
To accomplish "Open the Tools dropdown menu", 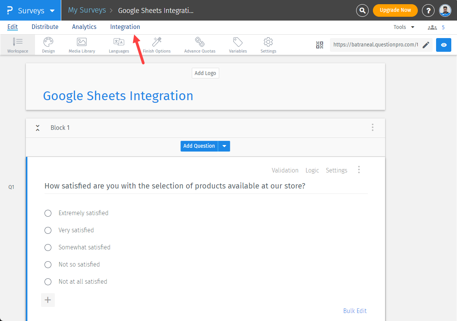I will (x=404, y=27).
